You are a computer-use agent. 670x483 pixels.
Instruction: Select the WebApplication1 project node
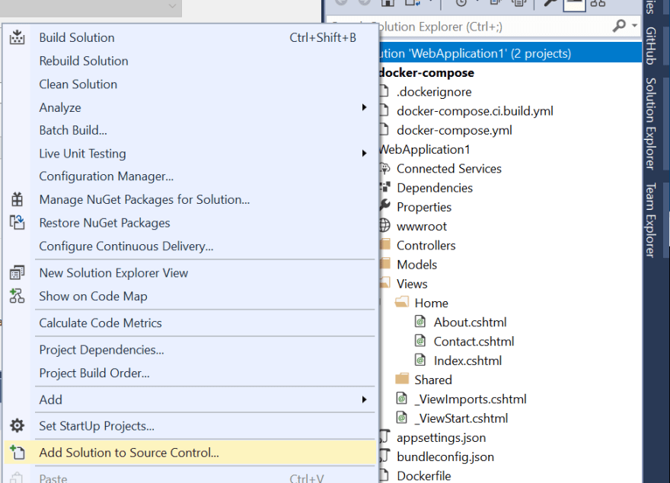click(x=424, y=150)
